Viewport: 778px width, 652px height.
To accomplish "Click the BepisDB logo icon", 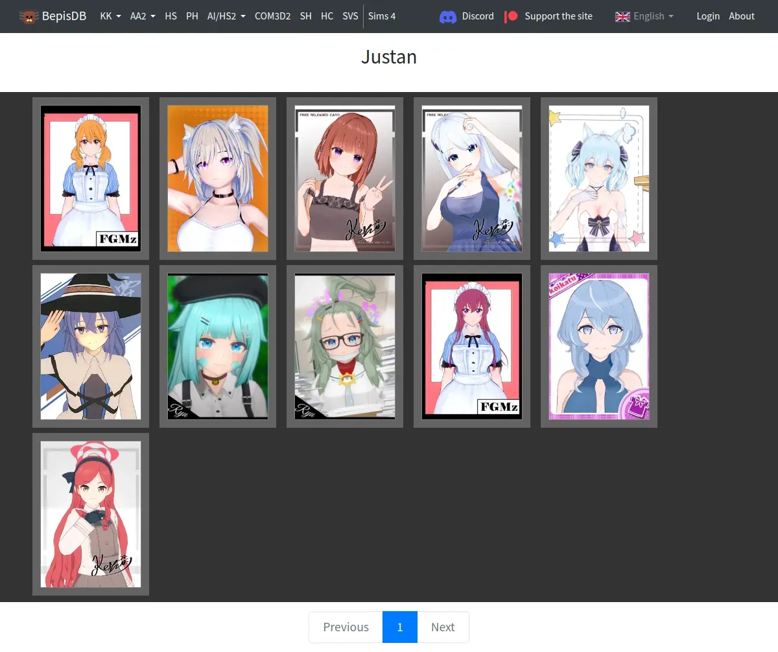I will [x=29, y=16].
